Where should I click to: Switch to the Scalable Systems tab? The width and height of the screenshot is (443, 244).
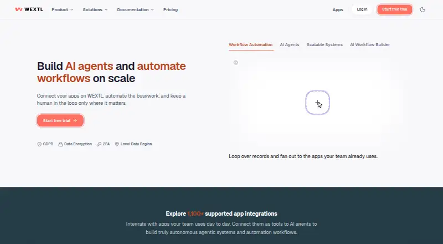tap(324, 45)
